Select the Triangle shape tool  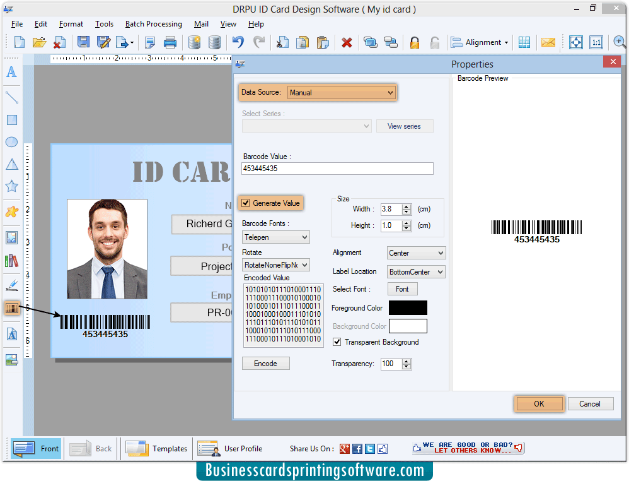[x=12, y=164]
